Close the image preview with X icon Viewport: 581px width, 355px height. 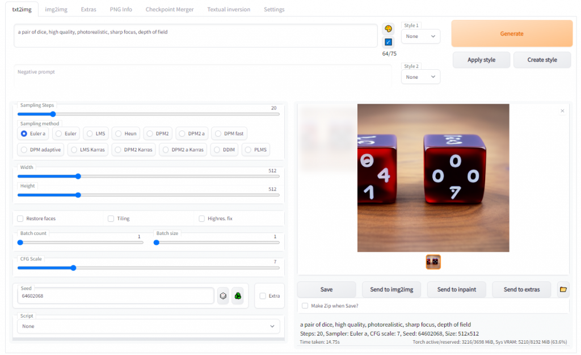click(562, 111)
